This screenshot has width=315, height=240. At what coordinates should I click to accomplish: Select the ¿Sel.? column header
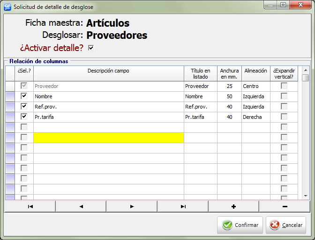pos(24,73)
